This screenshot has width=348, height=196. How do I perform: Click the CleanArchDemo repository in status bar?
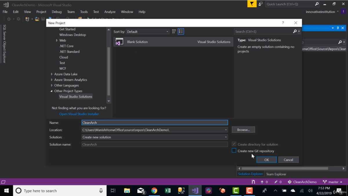tap(302, 182)
